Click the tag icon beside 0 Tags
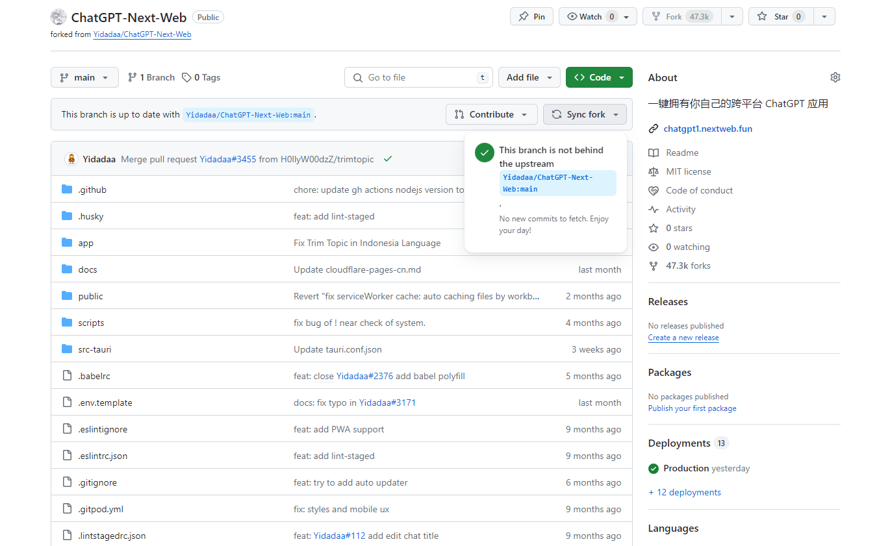This screenshot has width=890, height=546. 186,77
